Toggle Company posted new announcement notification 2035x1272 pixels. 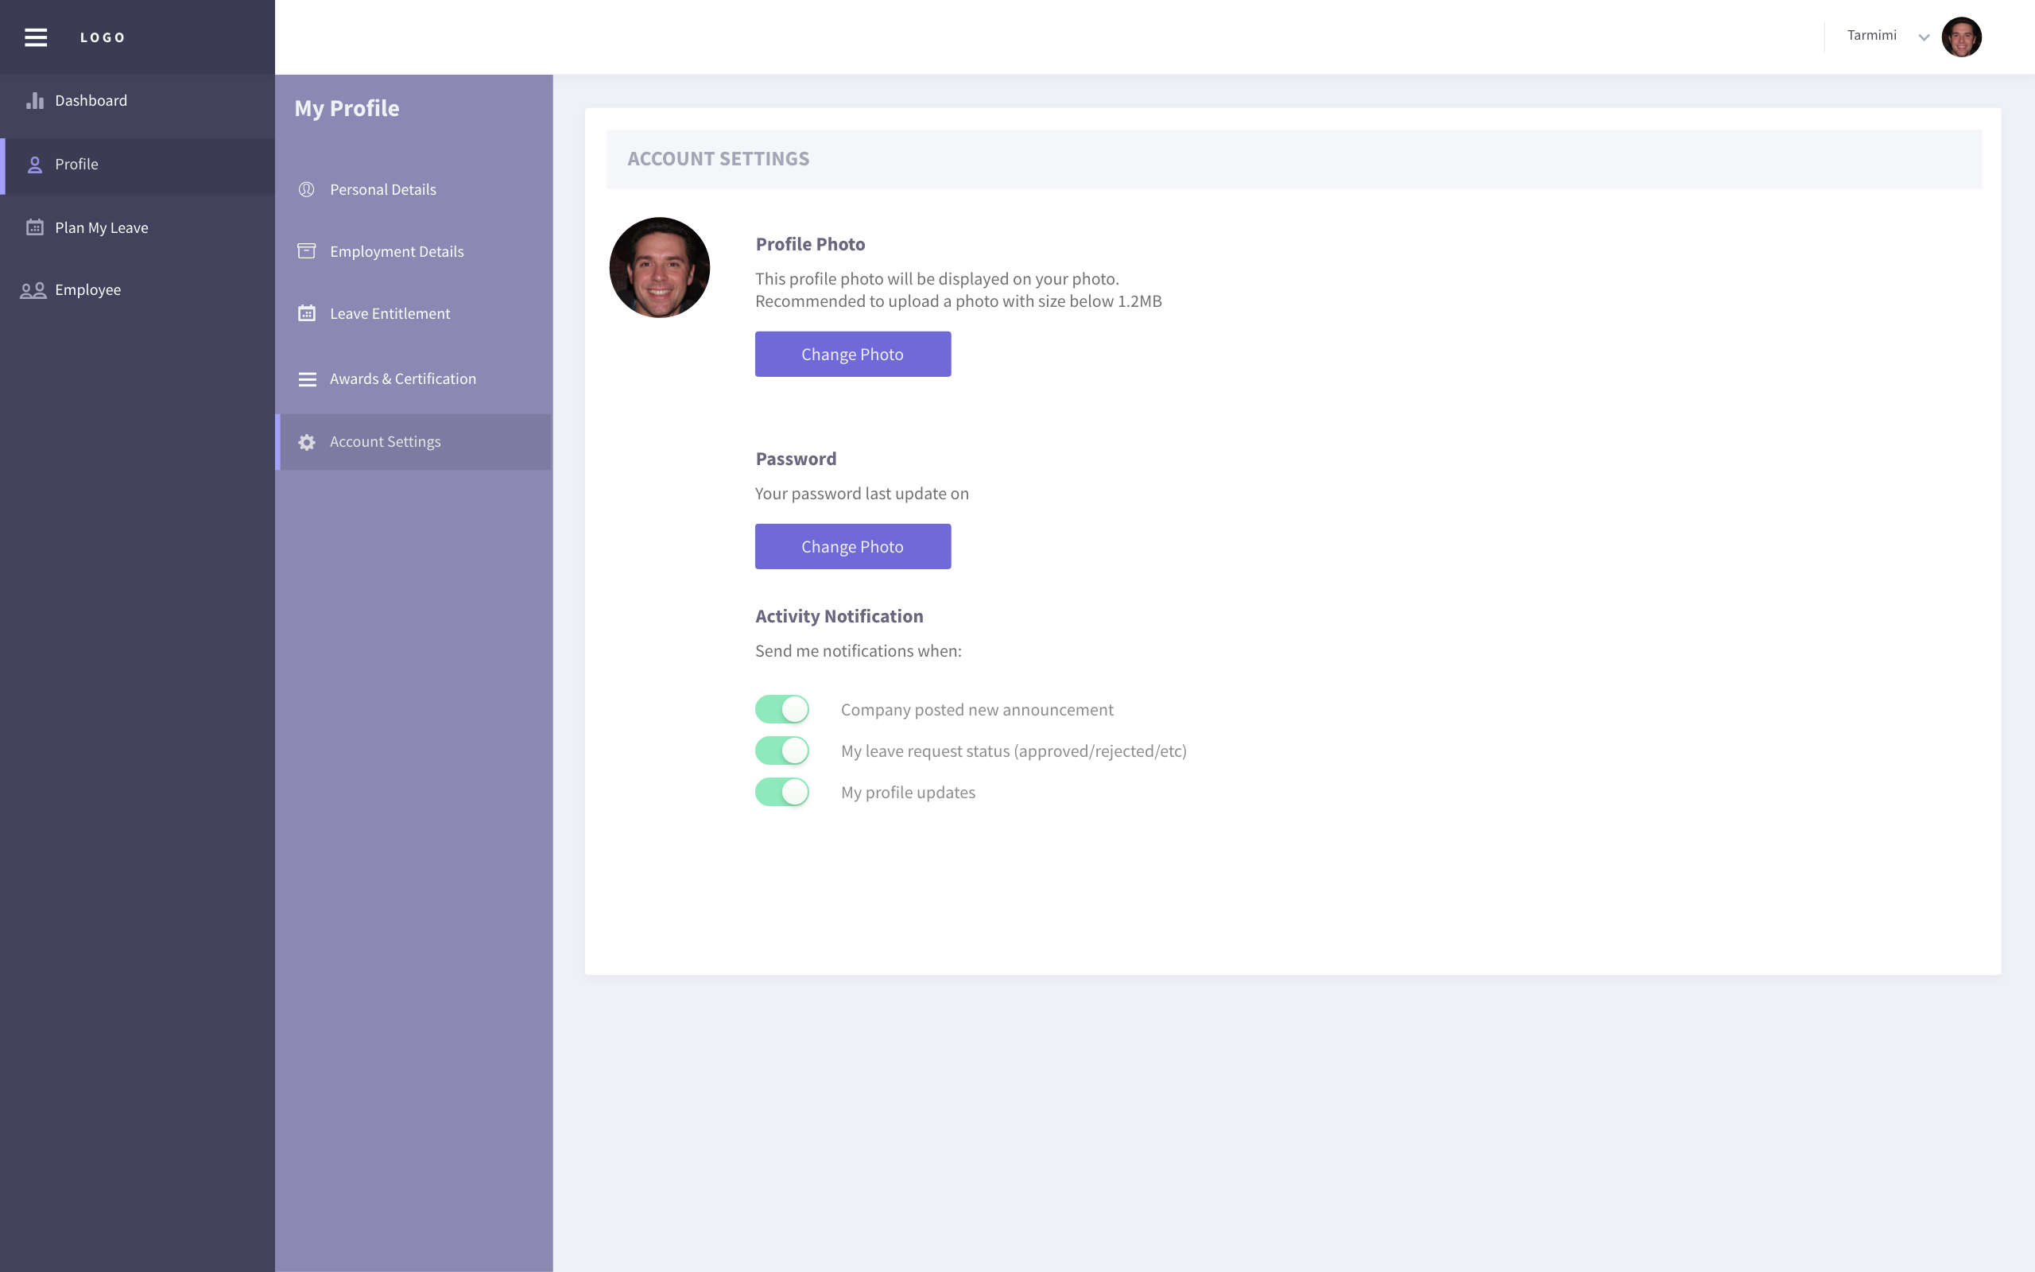[782, 709]
